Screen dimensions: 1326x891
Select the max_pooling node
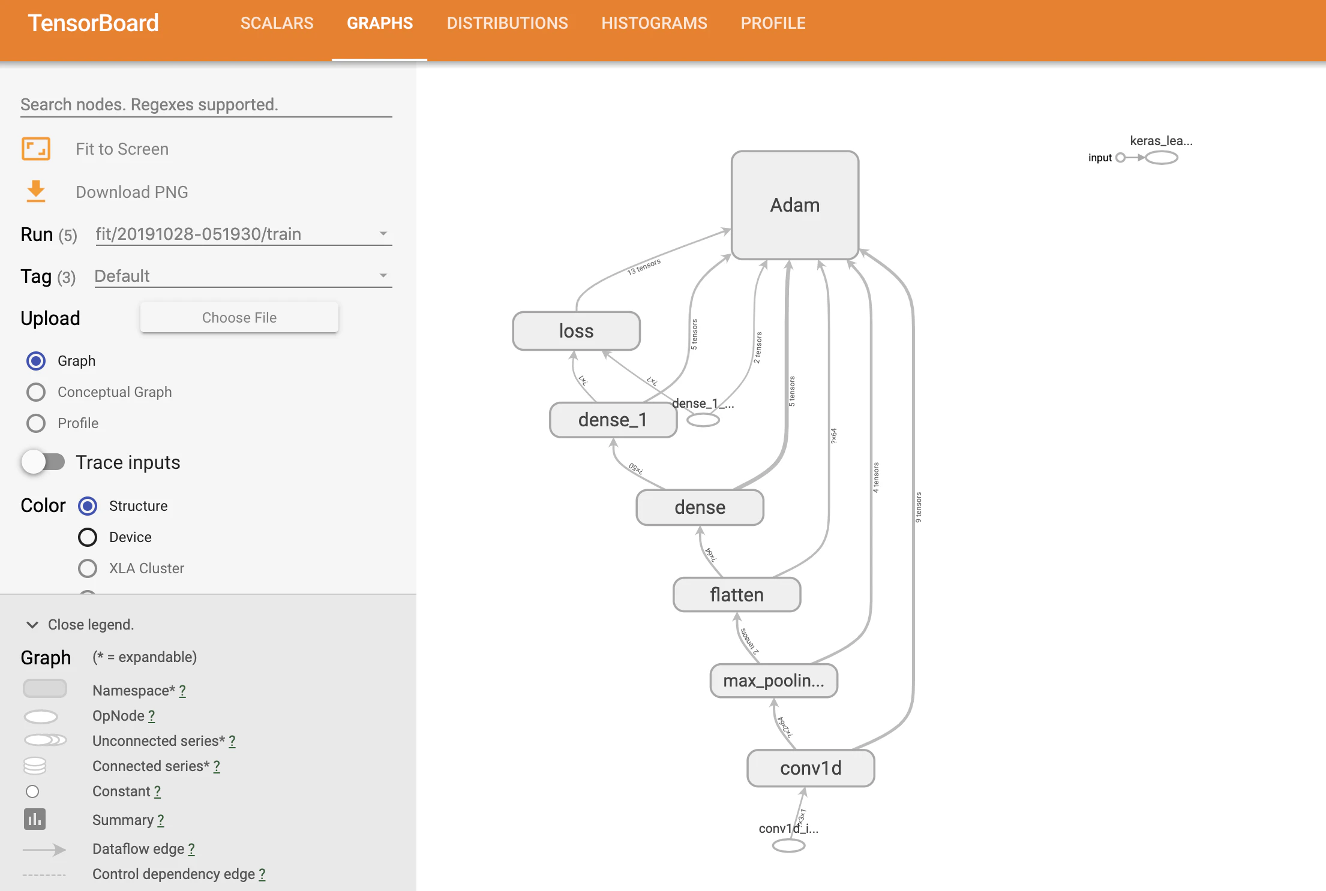coord(774,681)
